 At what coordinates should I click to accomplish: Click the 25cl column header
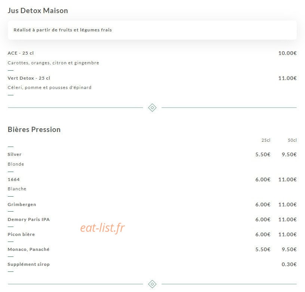point(266,140)
